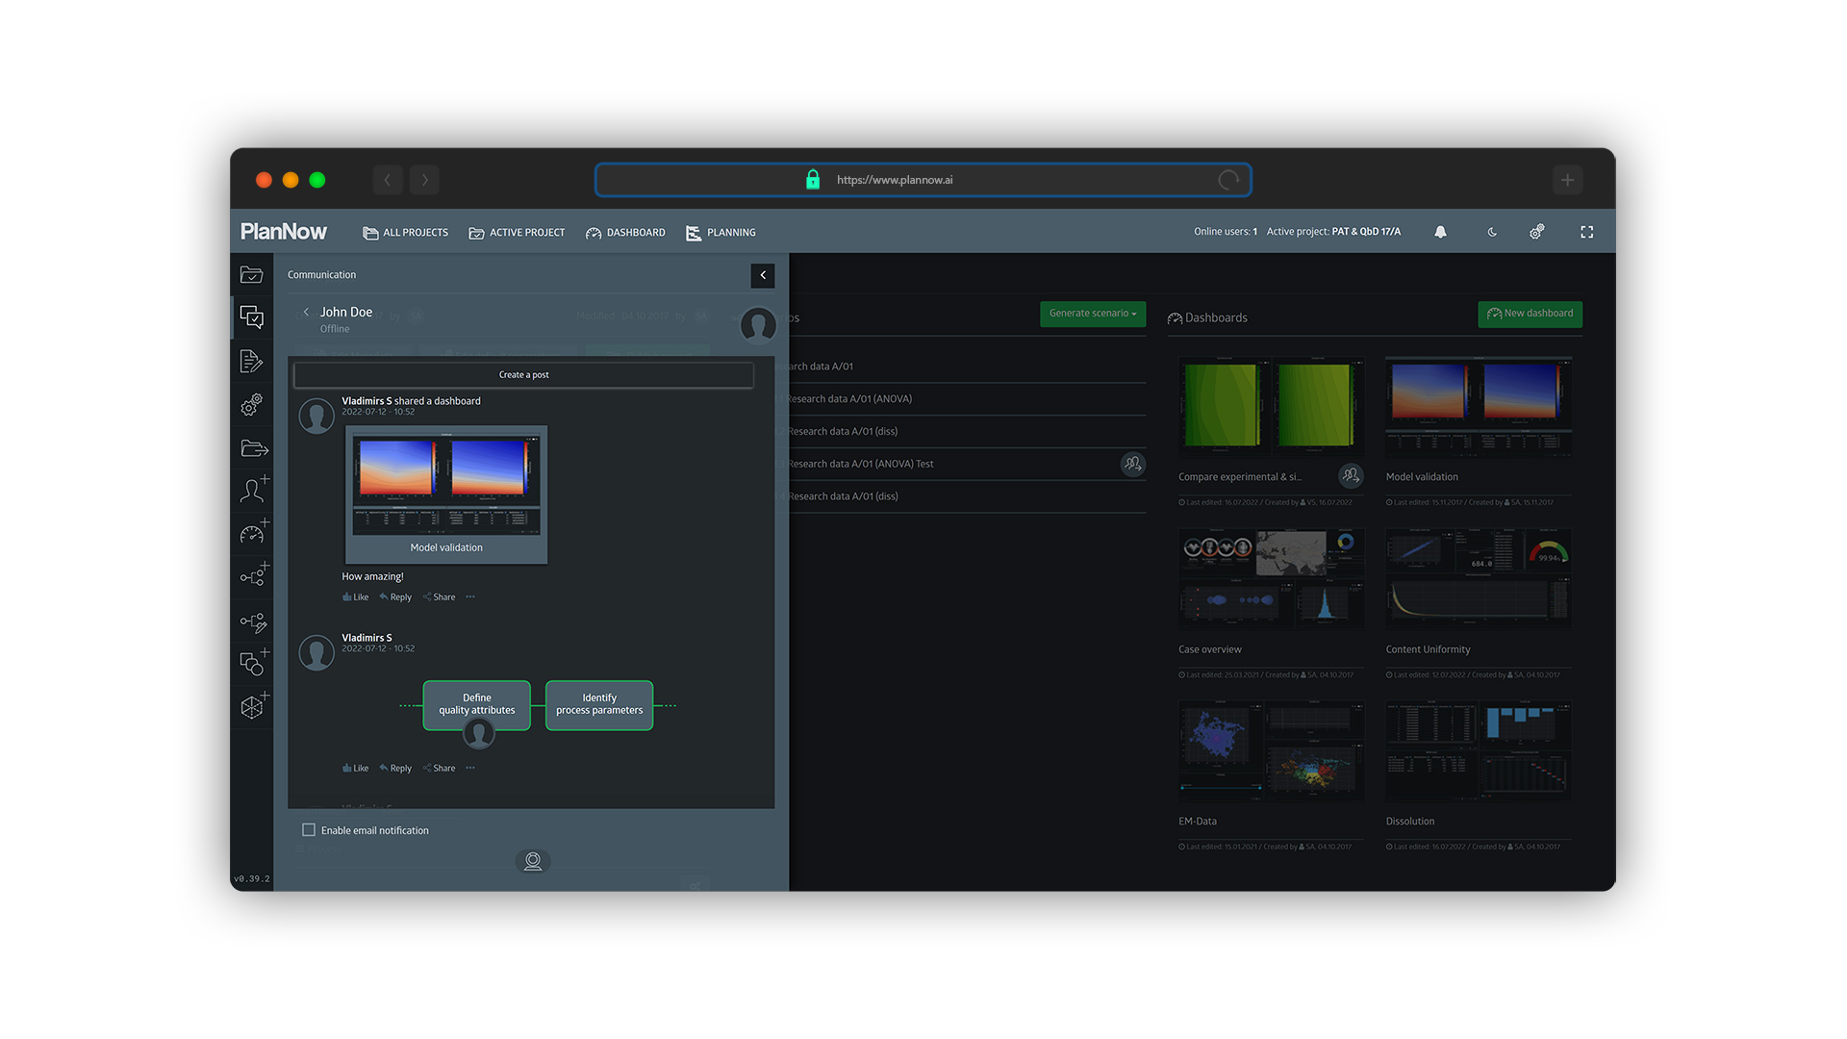Image resolution: width=1847 pixels, height=1039 pixels.
Task: Click the edit process flow icon in sidebar
Action: [254, 621]
